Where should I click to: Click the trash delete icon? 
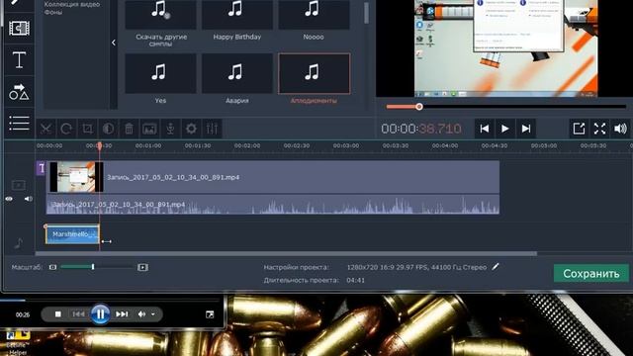pos(129,129)
